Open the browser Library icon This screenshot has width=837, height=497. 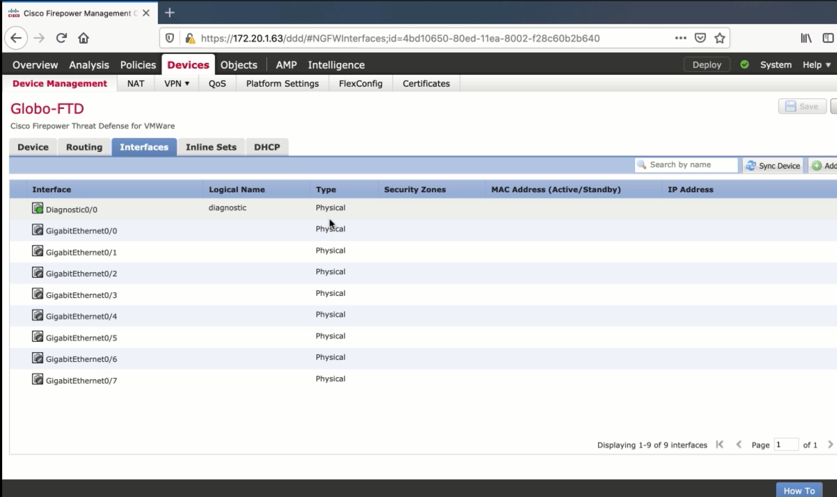[x=806, y=38]
